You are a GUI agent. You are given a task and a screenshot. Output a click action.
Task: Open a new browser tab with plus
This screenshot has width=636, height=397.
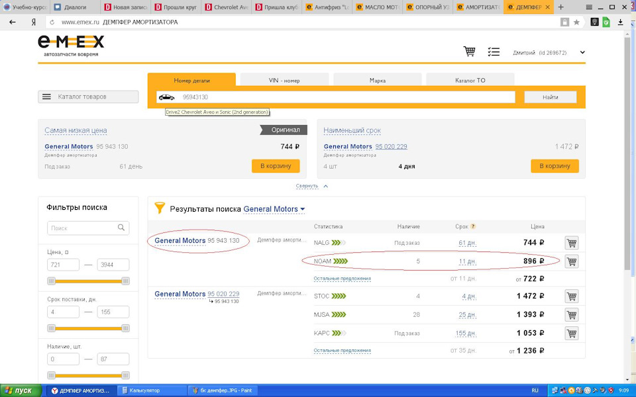pyautogui.click(x=561, y=7)
